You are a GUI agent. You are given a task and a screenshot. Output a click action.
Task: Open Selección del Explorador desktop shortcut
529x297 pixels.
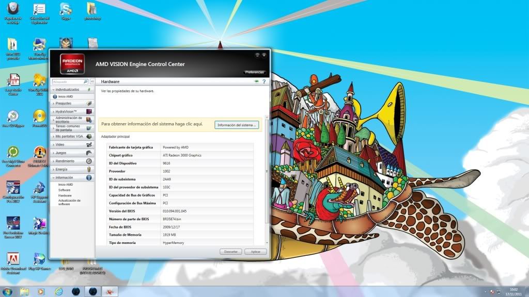(x=39, y=13)
